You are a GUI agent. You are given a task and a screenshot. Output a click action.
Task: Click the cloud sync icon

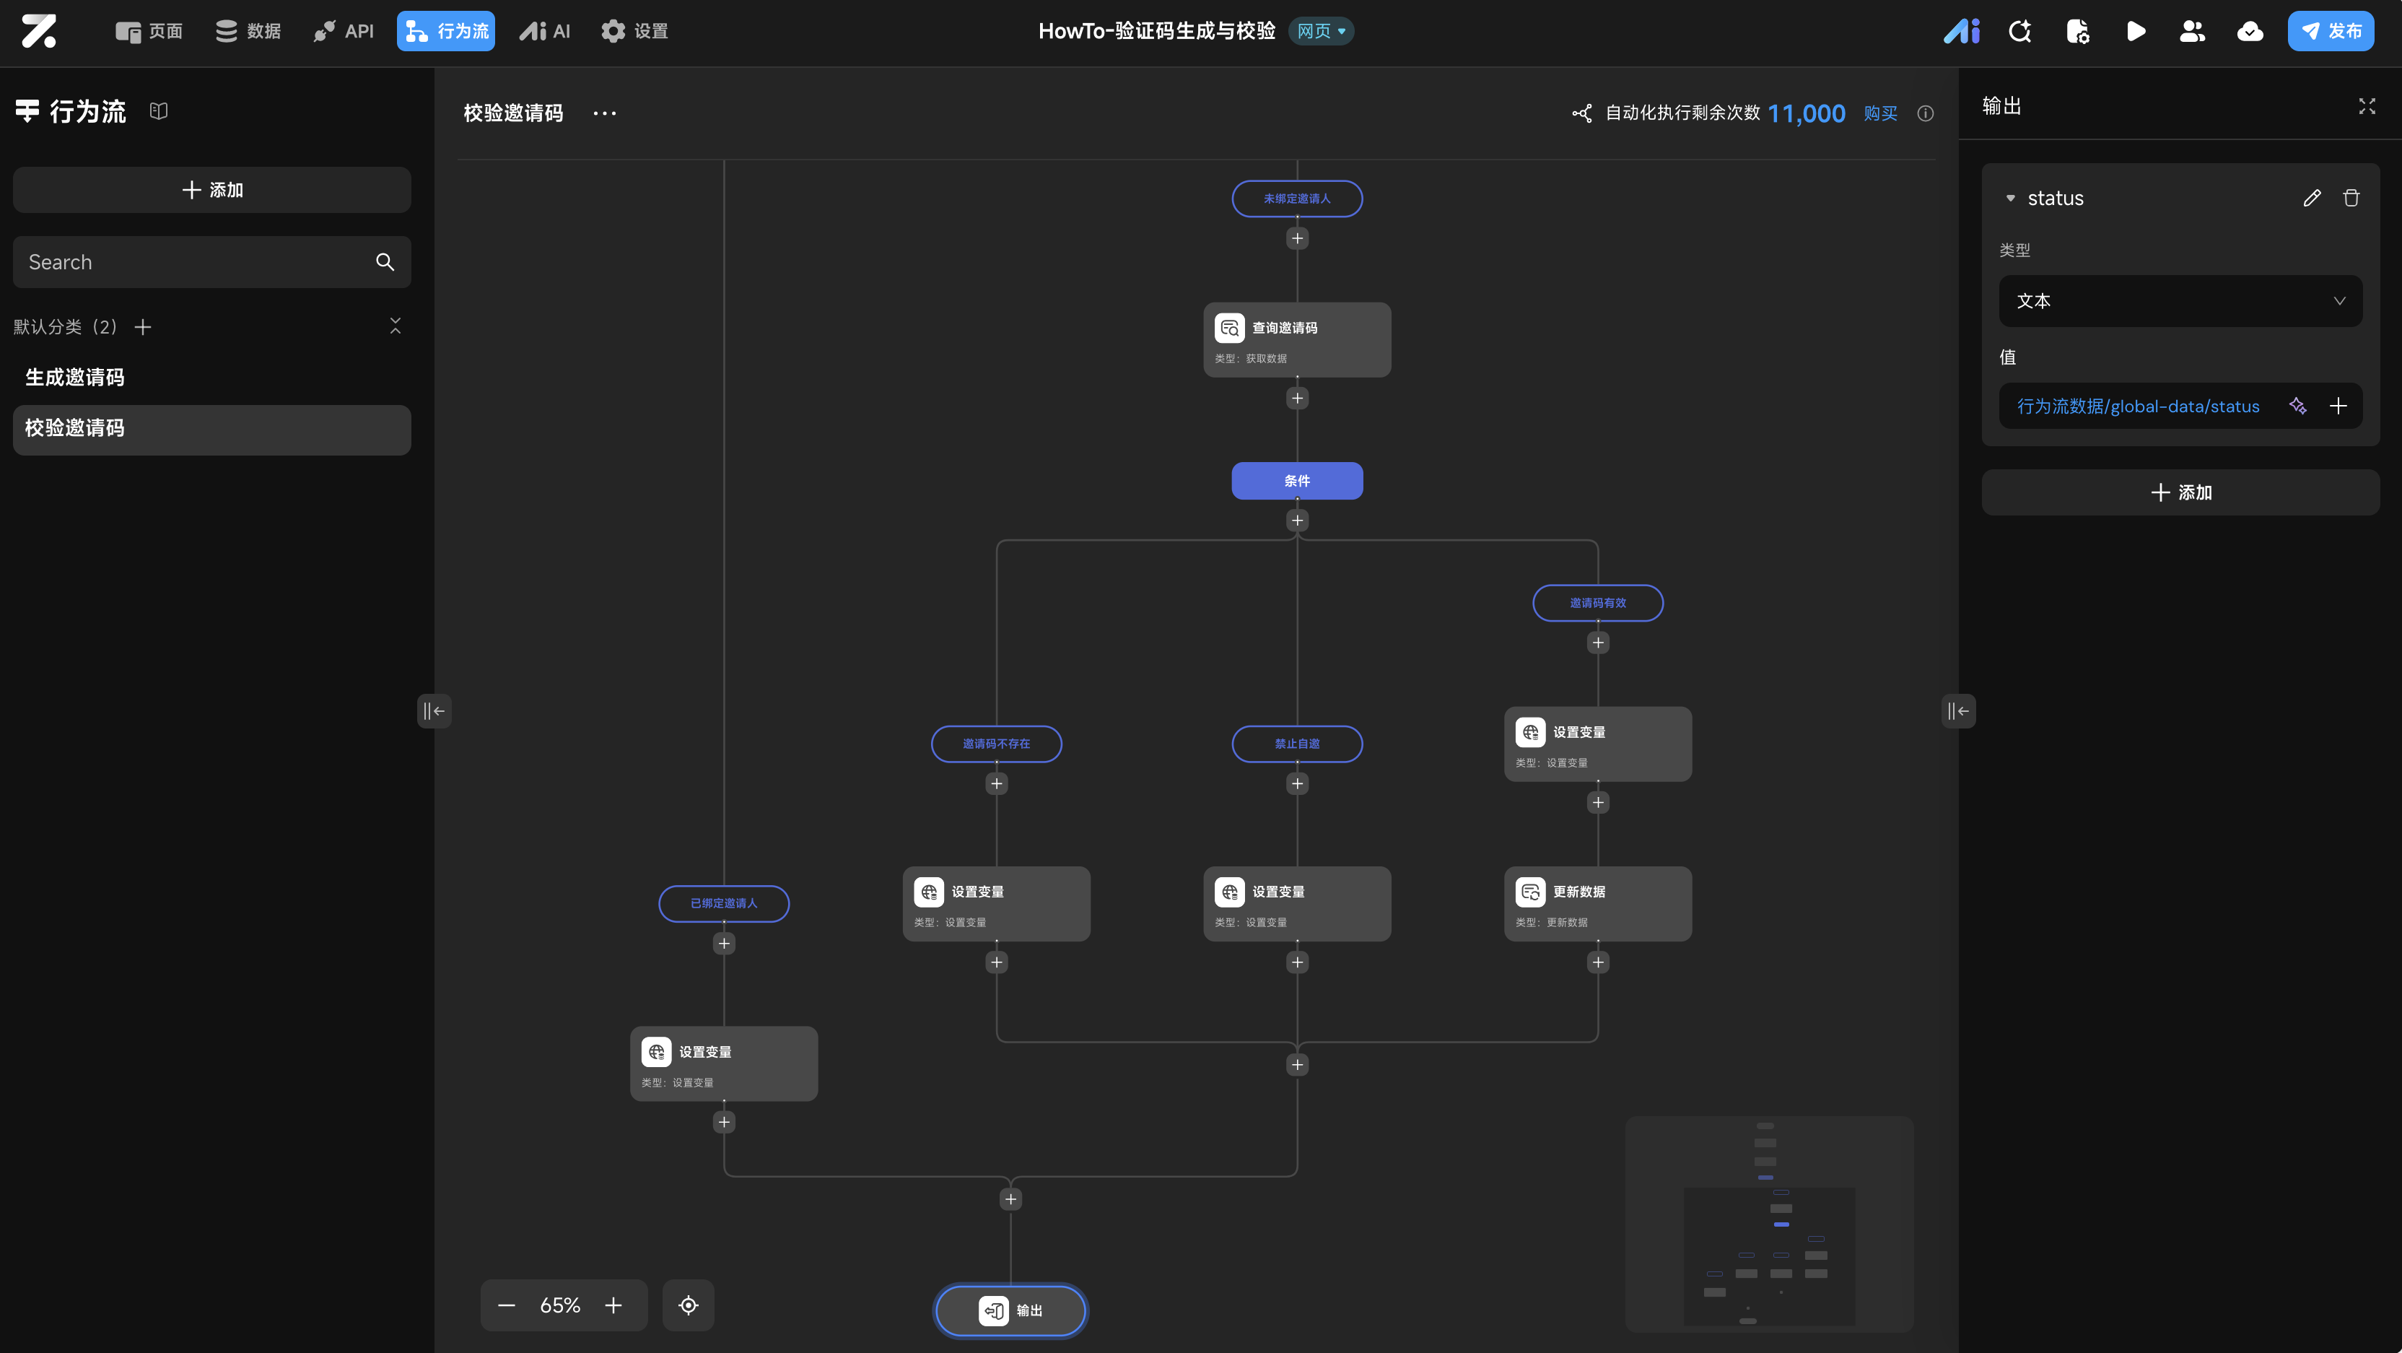pyautogui.click(x=2250, y=32)
